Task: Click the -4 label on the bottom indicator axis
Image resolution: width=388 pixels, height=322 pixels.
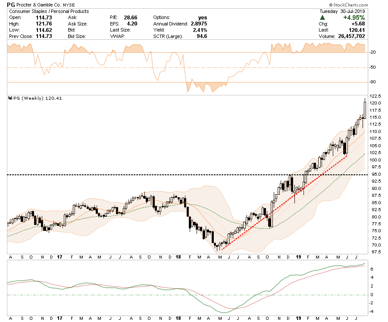Action: point(371,312)
